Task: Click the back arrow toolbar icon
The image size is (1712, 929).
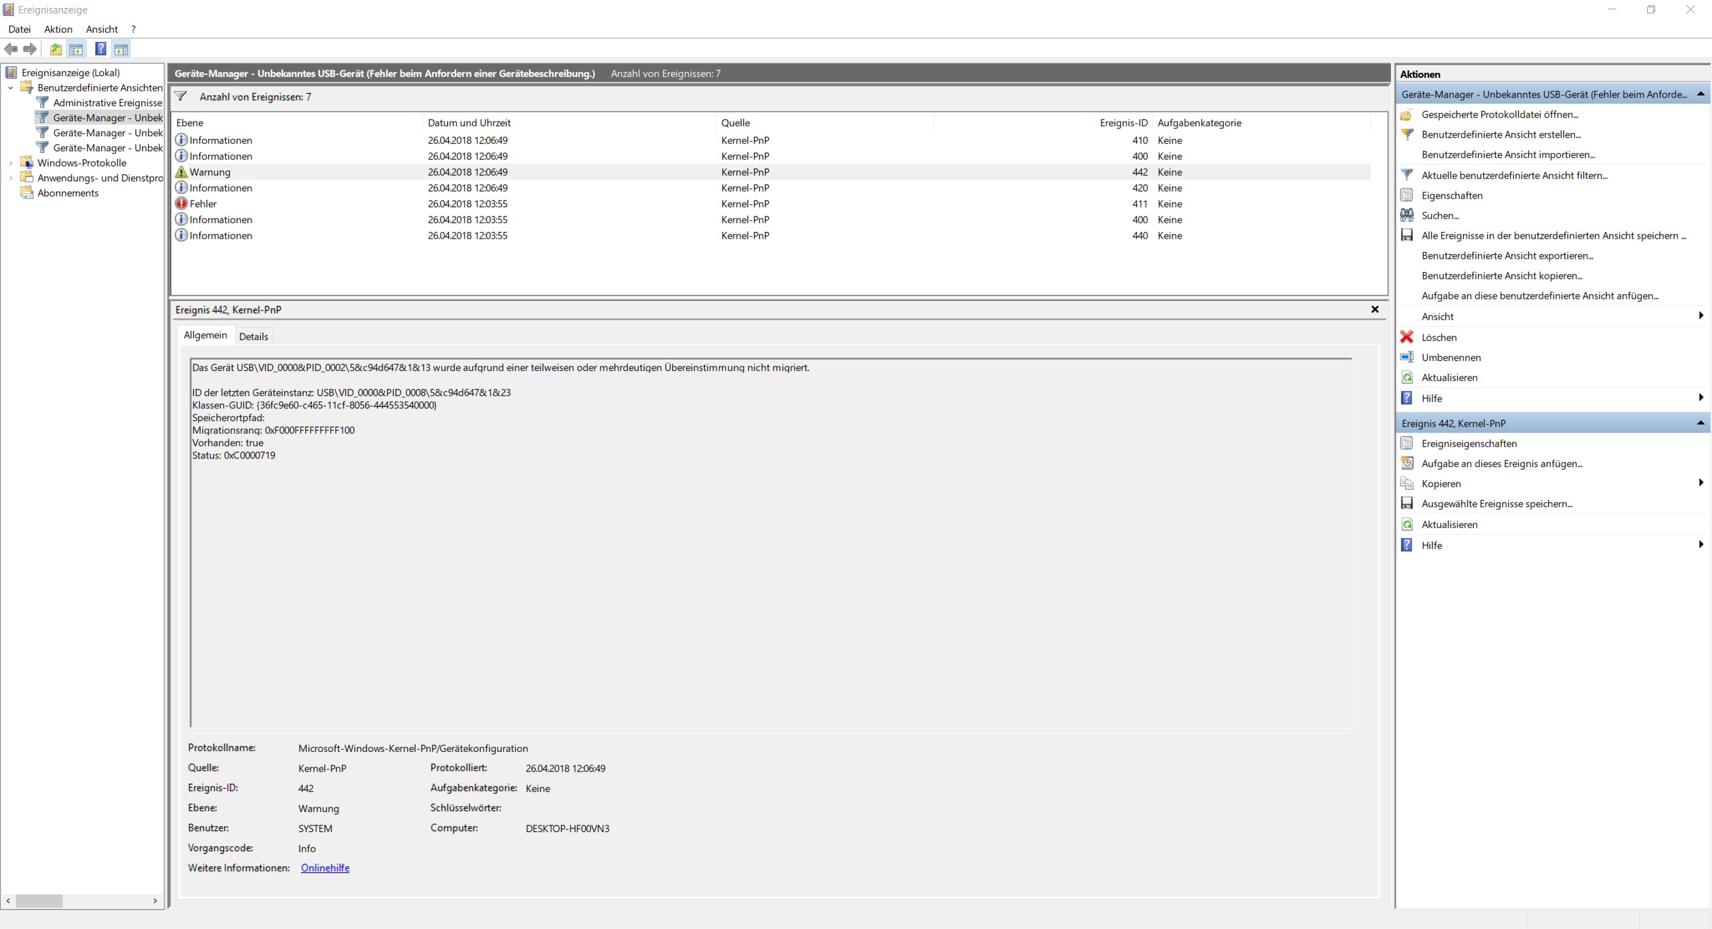Action: (x=11, y=49)
